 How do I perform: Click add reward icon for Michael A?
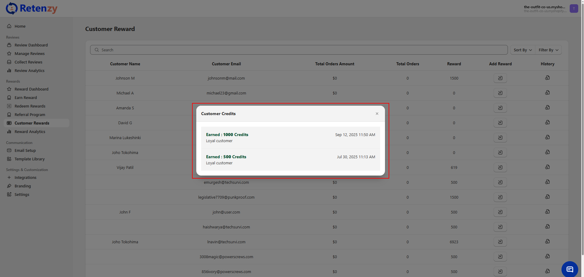coord(500,93)
